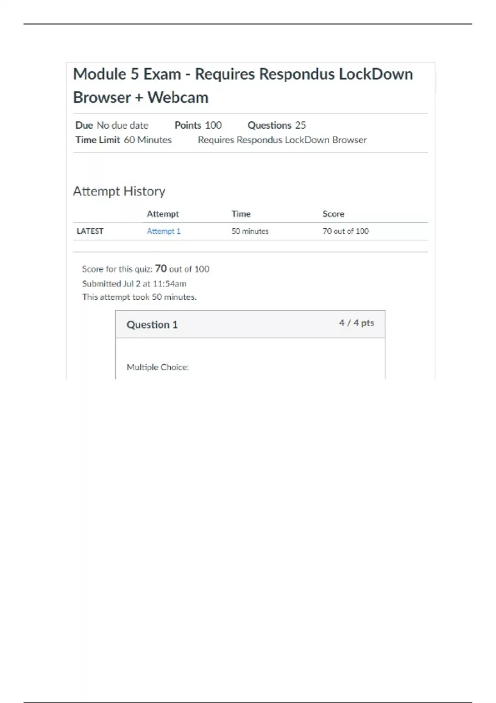Click the Question 1 header
This screenshot has width=496, height=703.
tap(152, 325)
